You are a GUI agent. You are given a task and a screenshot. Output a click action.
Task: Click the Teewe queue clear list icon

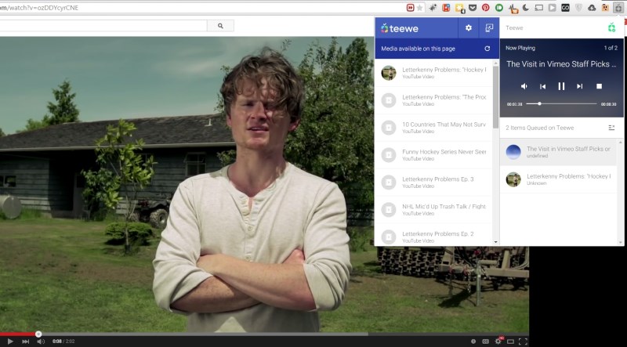tap(611, 128)
